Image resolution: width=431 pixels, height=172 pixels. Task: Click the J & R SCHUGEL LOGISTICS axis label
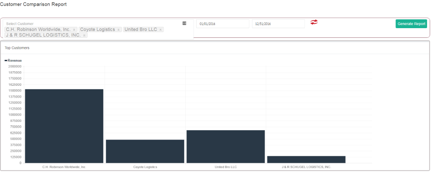(x=307, y=167)
